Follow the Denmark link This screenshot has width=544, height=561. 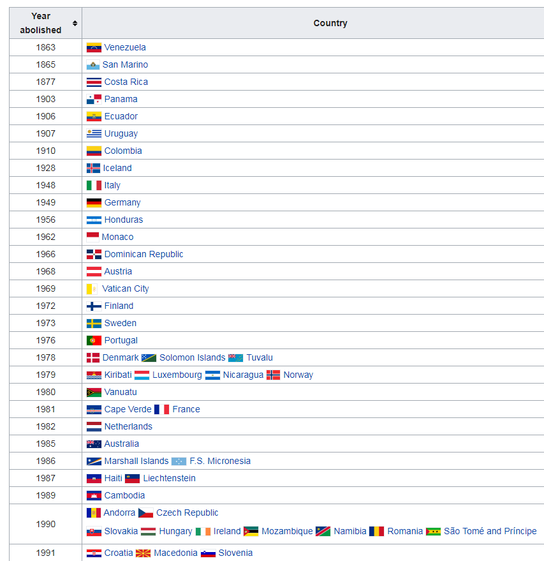(x=121, y=358)
